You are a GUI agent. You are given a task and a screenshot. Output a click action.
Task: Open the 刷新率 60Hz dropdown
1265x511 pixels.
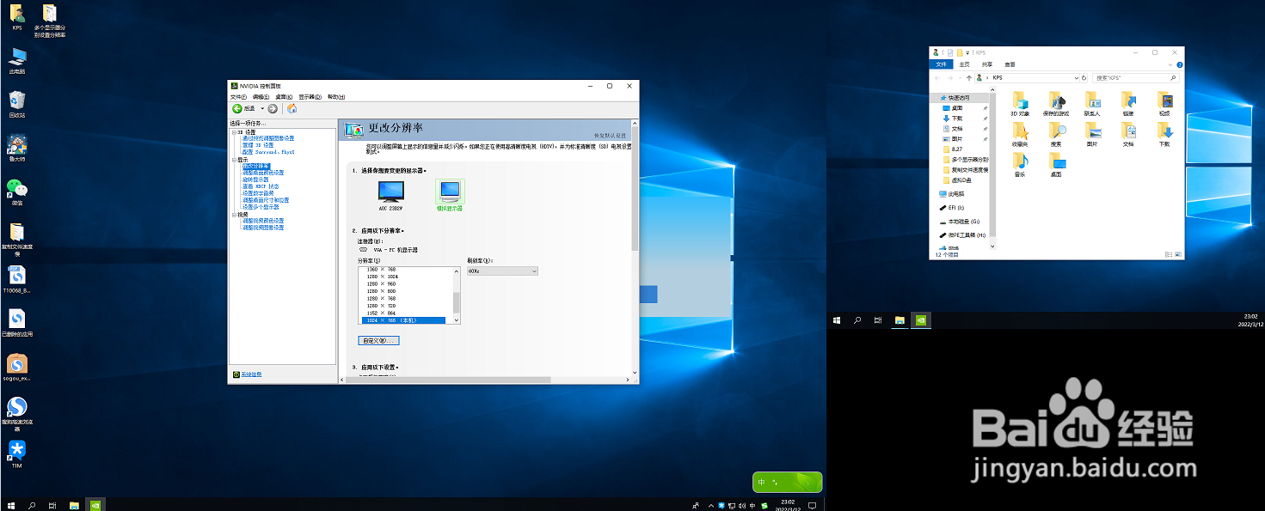click(x=502, y=271)
